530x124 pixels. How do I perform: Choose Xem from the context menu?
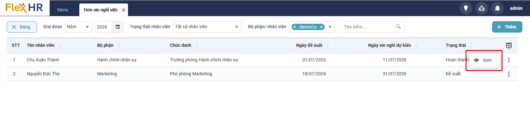click(x=485, y=60)
